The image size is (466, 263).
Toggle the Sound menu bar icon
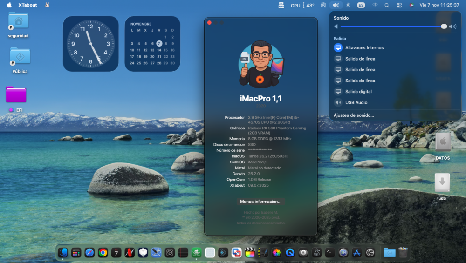336,5
